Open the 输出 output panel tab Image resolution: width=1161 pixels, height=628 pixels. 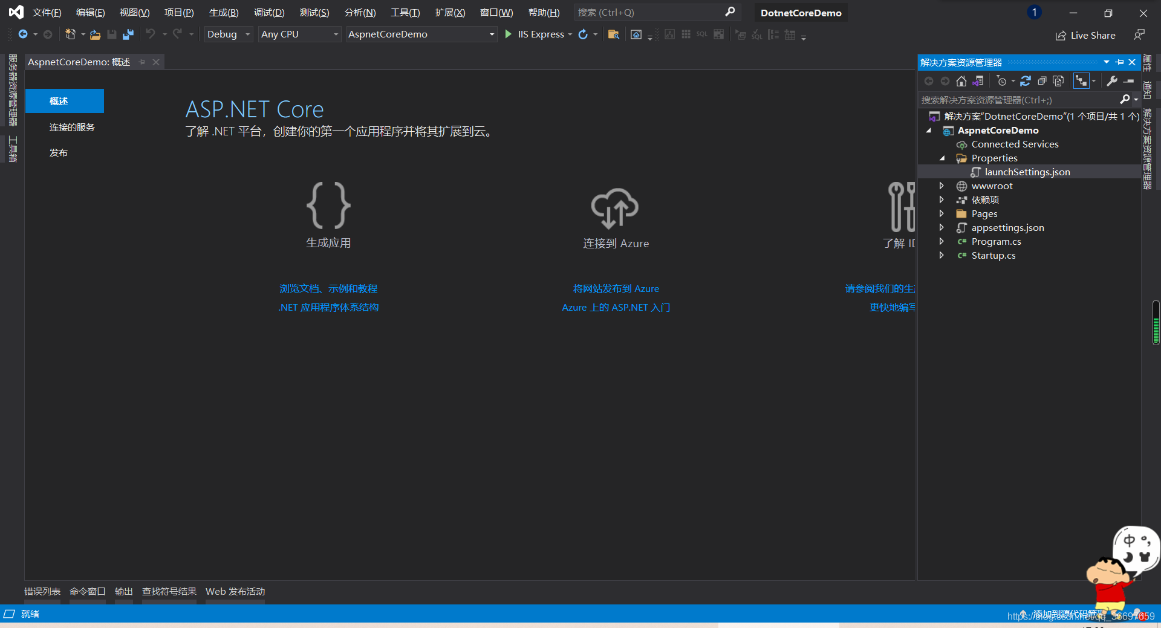point(124,592)
